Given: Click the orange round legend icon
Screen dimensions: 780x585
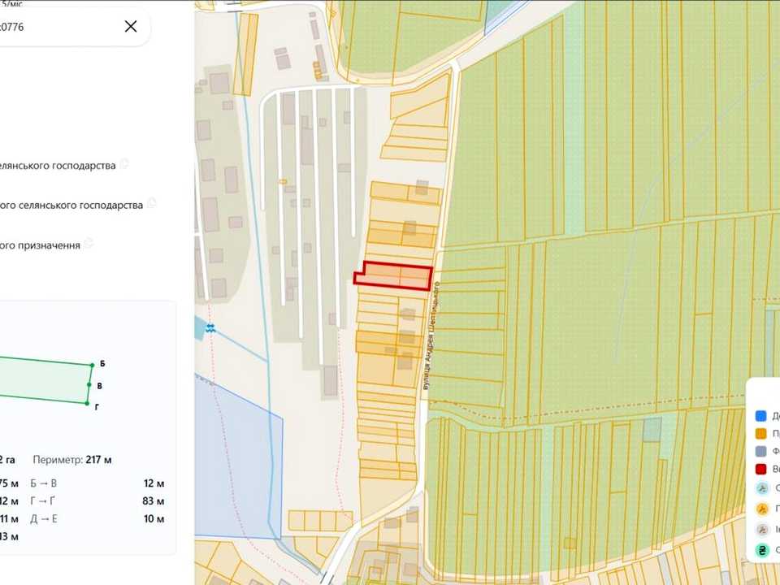Looking at the screenshot, I should point(762,509).
